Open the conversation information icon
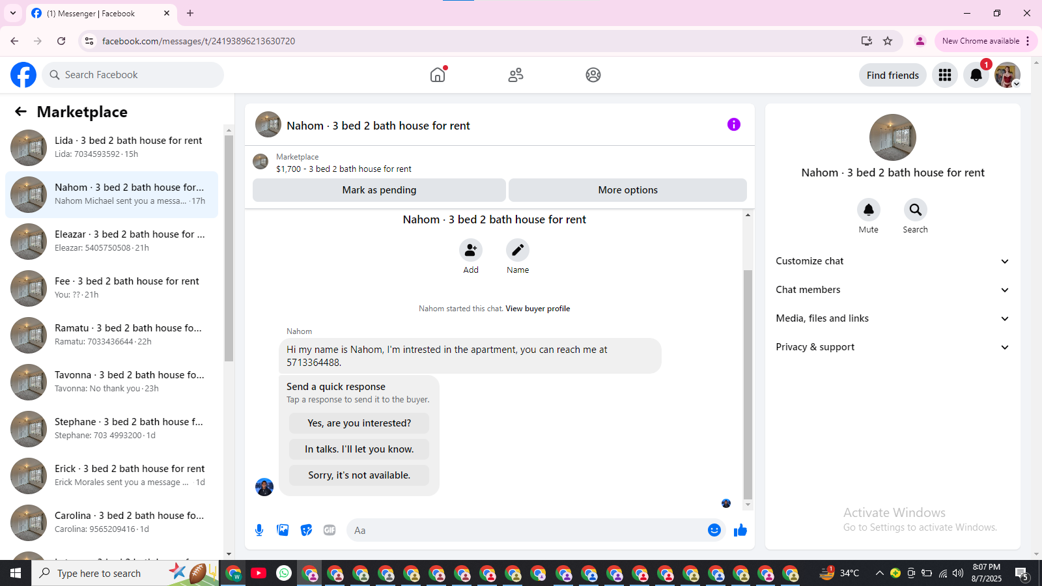The image size is (1042, 586). 734,124
